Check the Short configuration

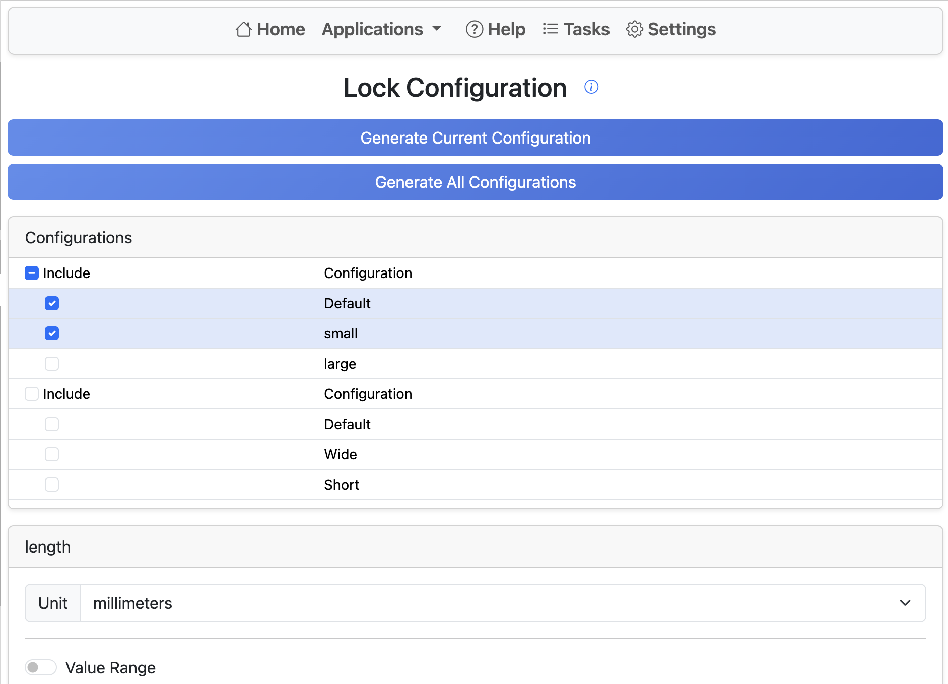[x=52, y=485]
